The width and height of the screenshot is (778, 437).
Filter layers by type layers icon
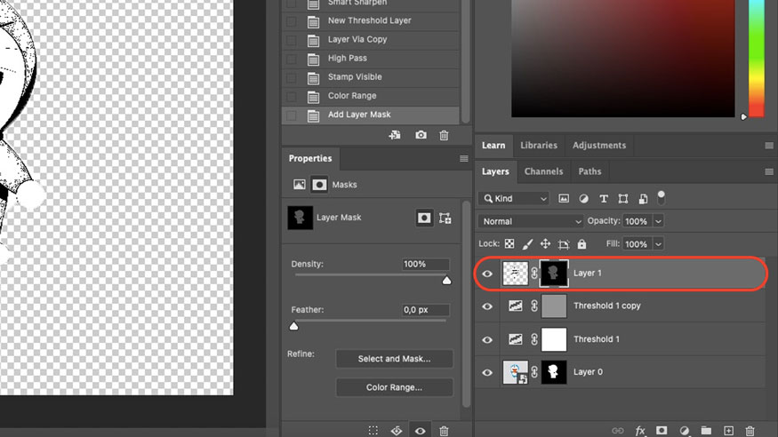pos(604,199)
